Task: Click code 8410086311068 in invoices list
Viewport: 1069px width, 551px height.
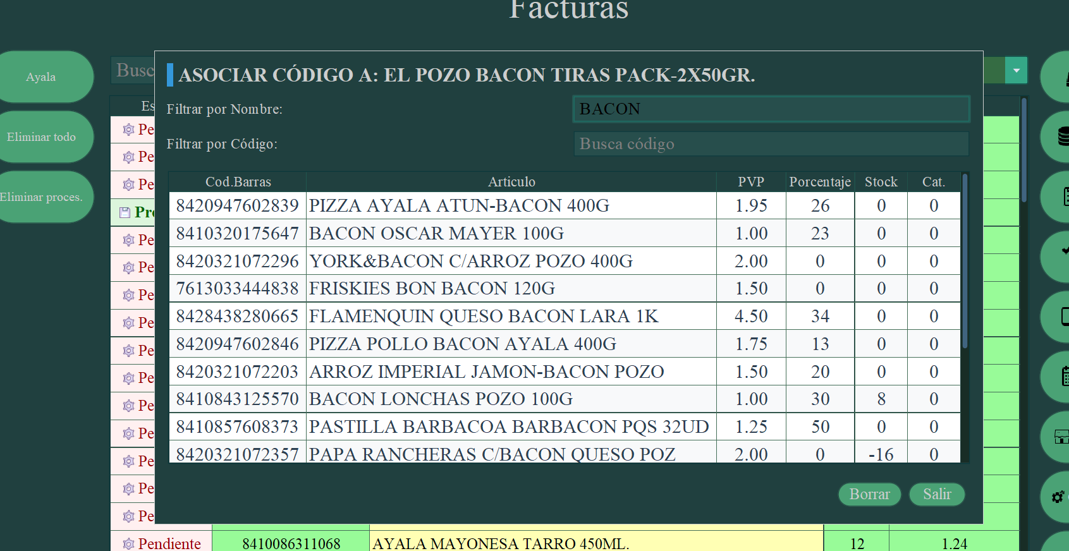Action: [x=291, y=543]
